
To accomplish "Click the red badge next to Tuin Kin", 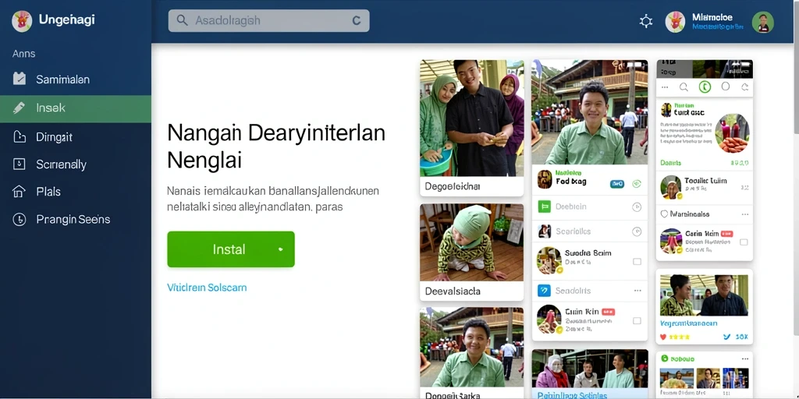I will (608, 312).
